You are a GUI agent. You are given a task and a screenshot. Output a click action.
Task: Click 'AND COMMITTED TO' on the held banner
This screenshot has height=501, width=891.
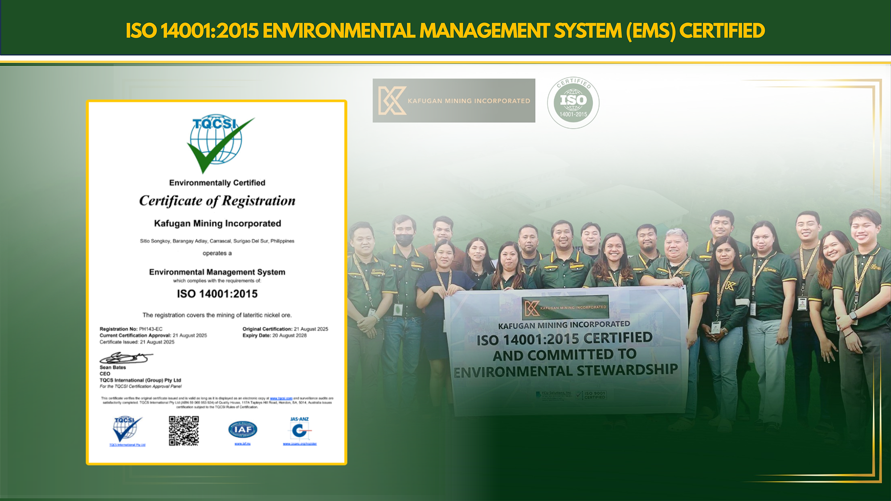coord(564,355)
